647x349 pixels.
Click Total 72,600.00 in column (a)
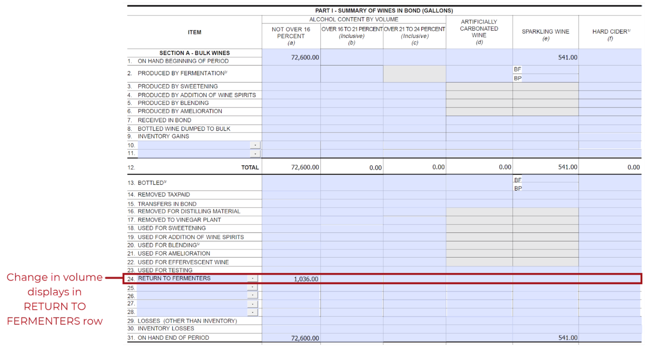point(305,168)
